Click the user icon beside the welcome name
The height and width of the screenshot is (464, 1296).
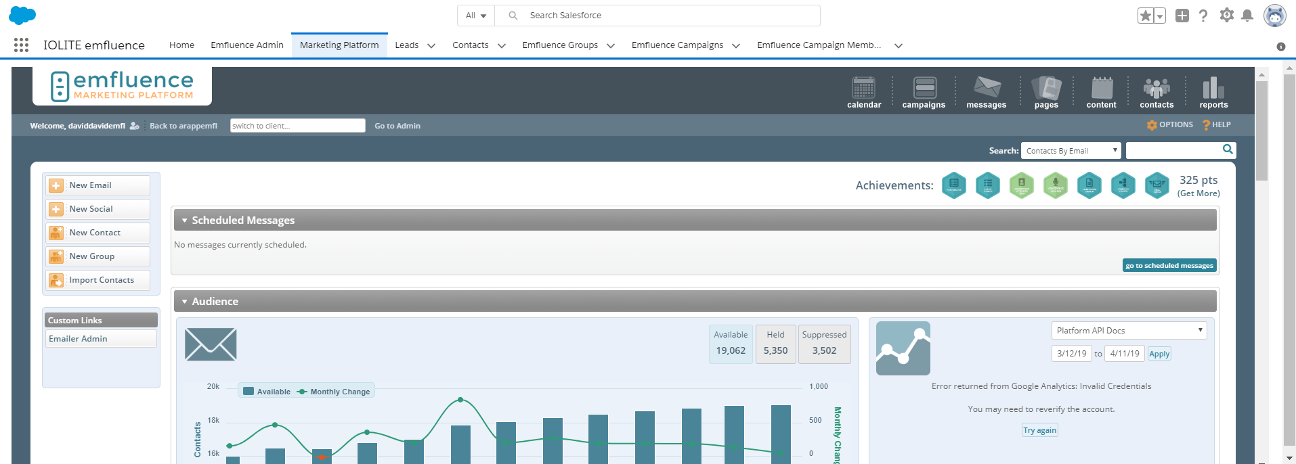pos(134,126)
